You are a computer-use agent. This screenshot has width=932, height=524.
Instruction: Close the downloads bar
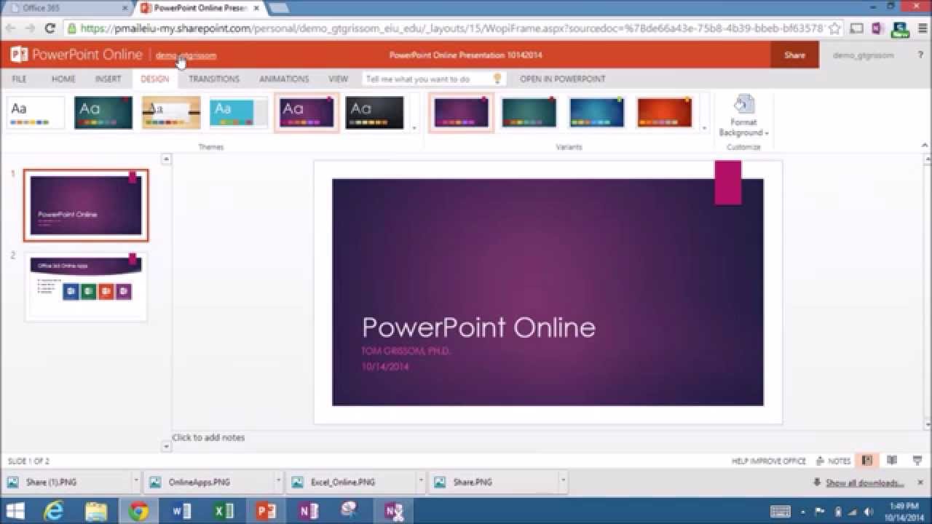[922, 482]
